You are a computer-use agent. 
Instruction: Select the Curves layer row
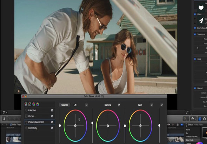[x=40, y=116]
